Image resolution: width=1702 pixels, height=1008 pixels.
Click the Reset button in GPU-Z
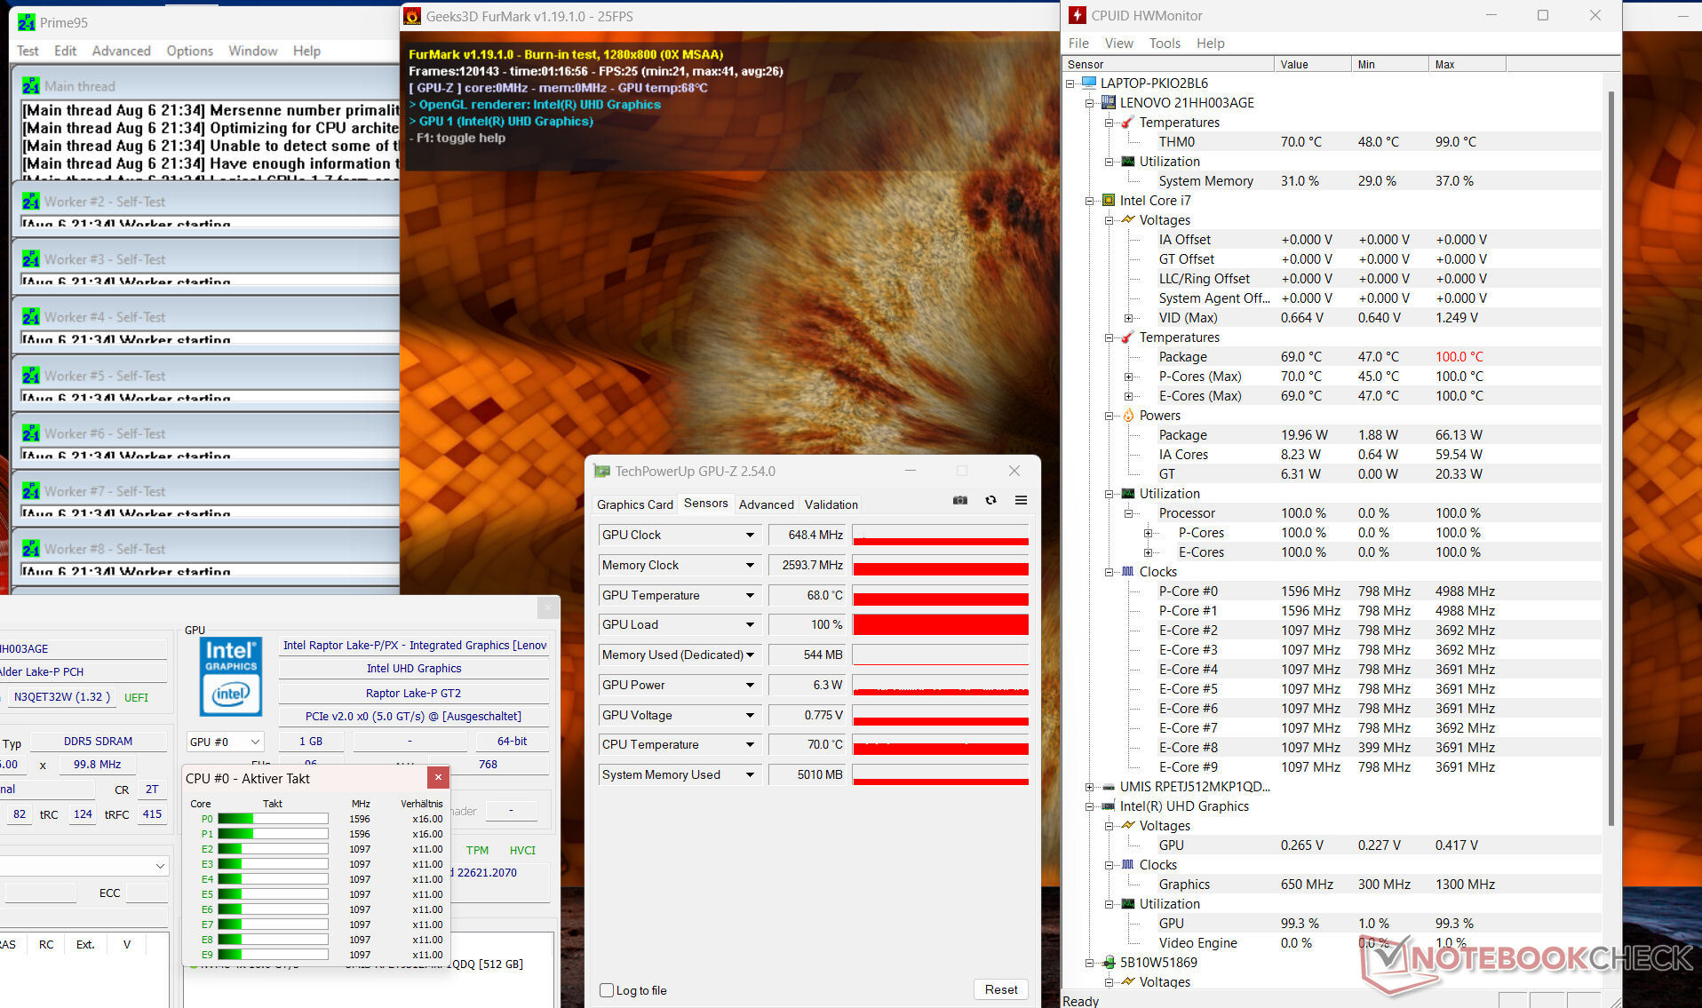1001,989
